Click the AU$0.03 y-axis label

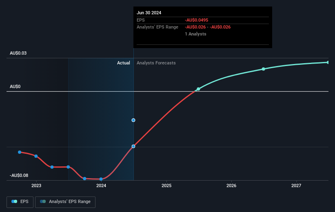tap(18, 53)
